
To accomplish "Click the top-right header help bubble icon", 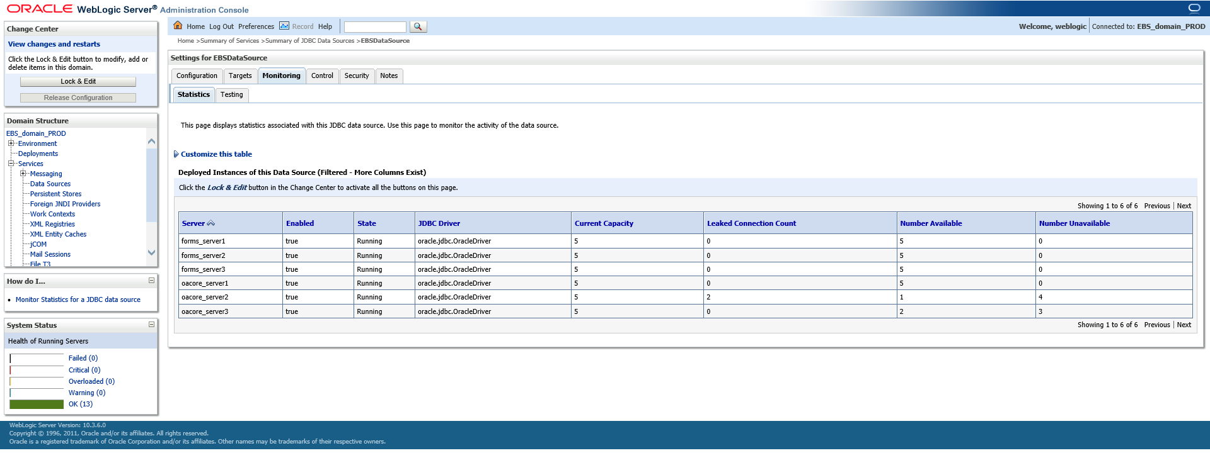I will (x=1194, y=8).
